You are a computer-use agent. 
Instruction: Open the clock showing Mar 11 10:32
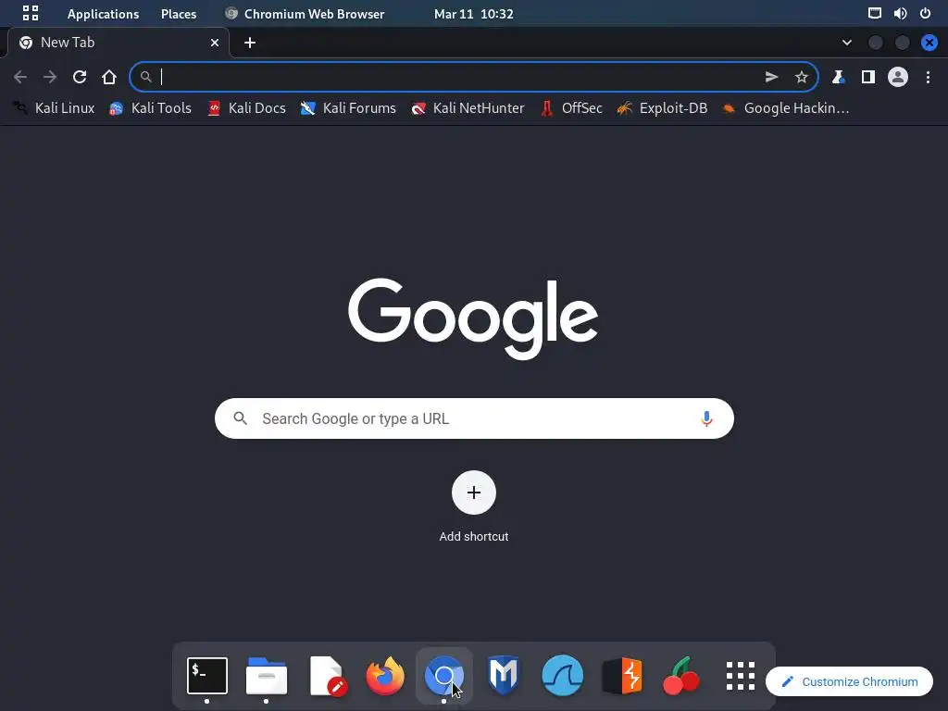pyautogui.click(x=473, y=13)
